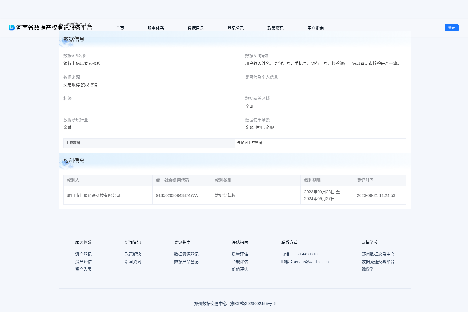Click registration time 2023-09-21 11:24:53

point(376,195)
